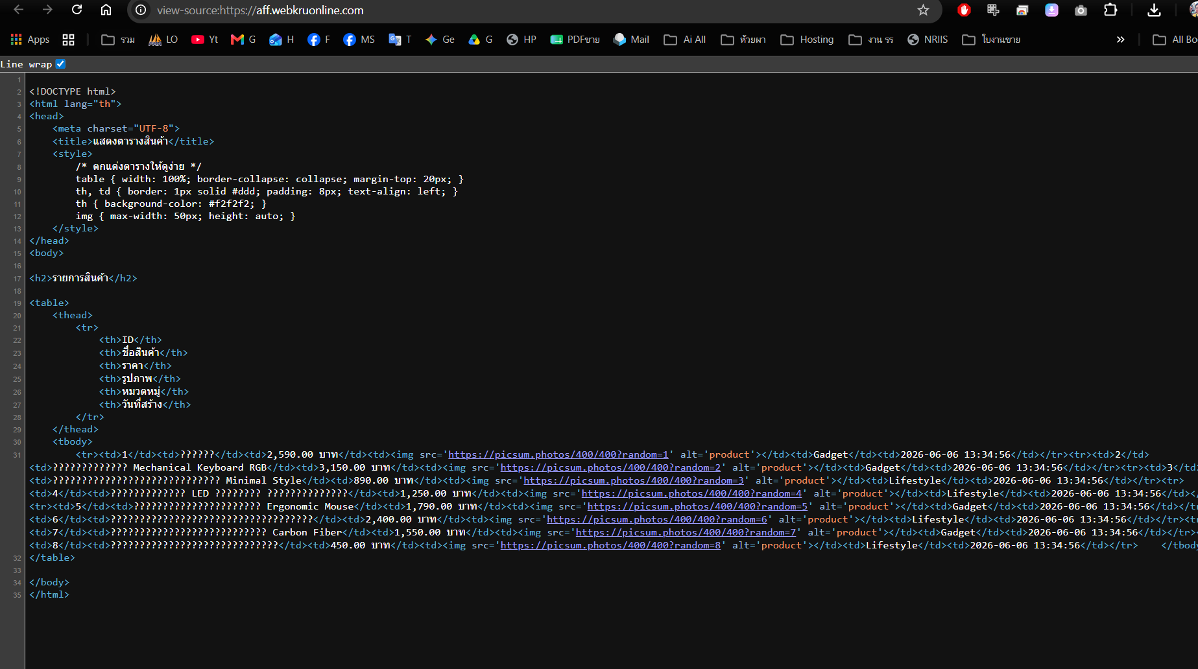Open the Hosting bookmark folder

pos(807,40)
